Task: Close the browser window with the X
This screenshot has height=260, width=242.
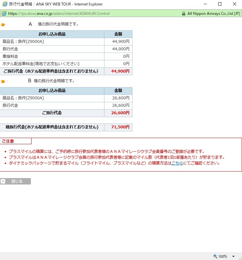Action: coord(235,4)
